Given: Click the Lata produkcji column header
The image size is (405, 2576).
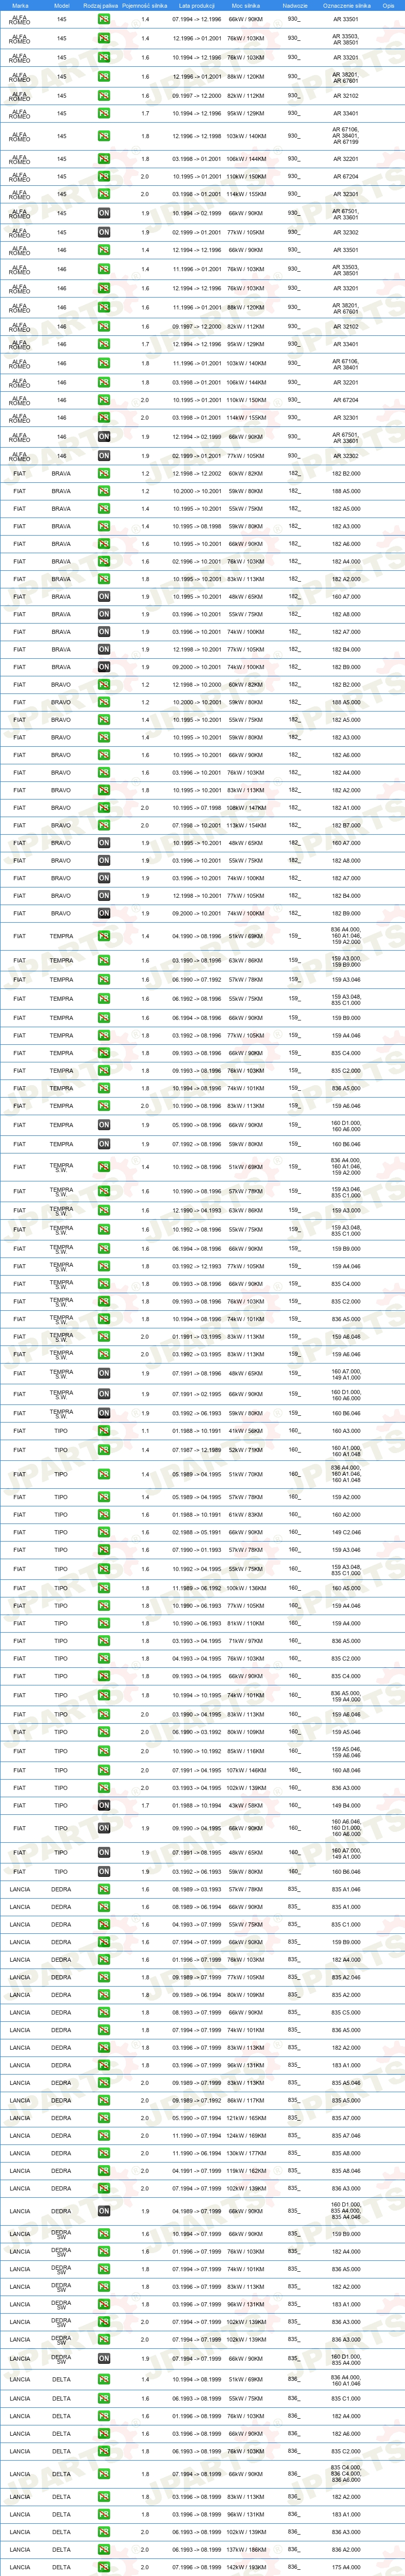Looking at the screenshot, I should pos(197,6).
